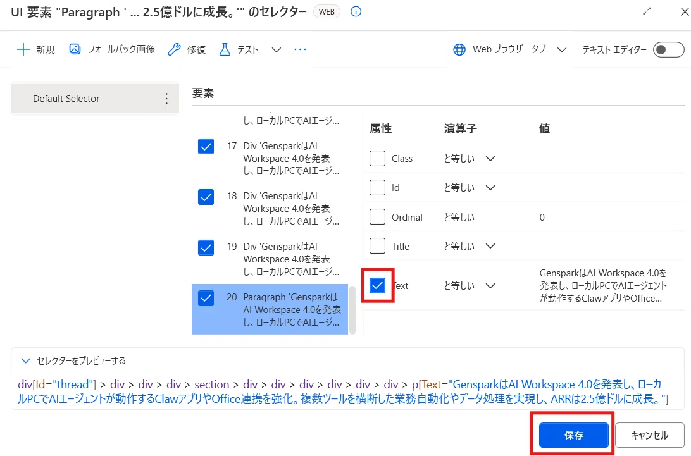Select element row 19 Div text
The image size is (691, 456).
pyautogui.click(x=291, y=259)
